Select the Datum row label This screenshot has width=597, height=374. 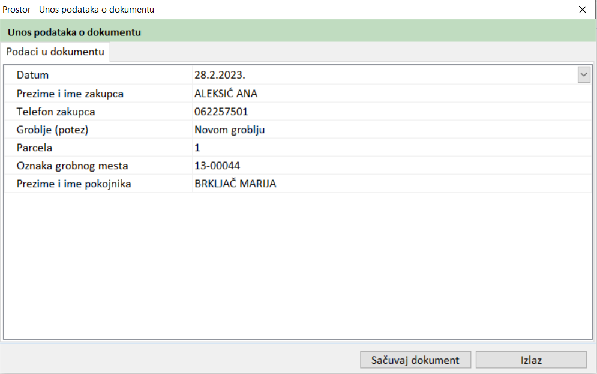(x=33, y=75)
